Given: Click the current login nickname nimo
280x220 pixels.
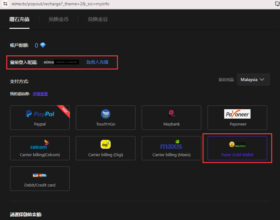Looking at the screenshot, I should [x=49, y=62].
